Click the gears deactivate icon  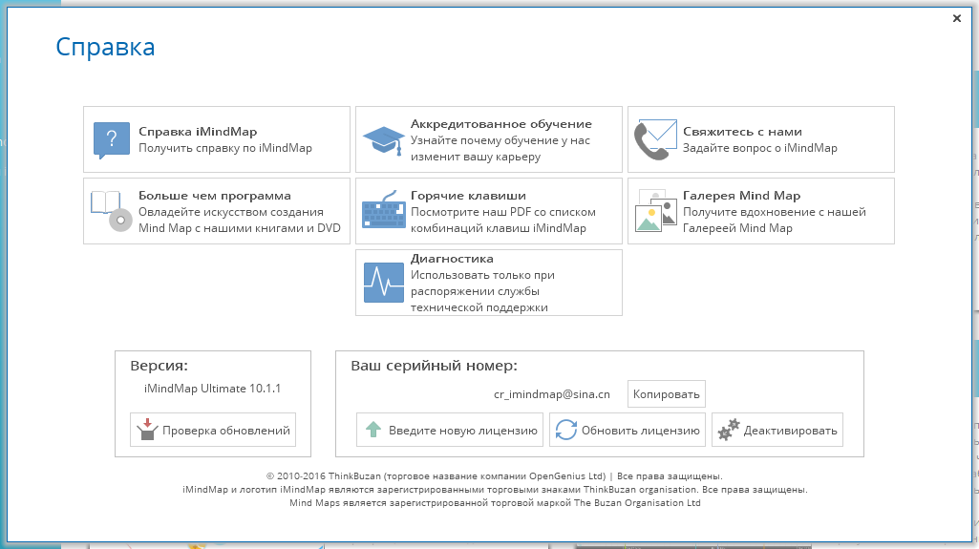728,430
